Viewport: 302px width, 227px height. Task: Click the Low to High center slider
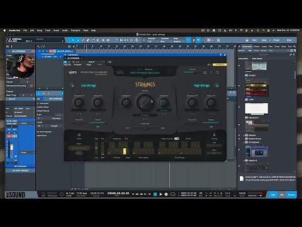click(x=145, y=128)
